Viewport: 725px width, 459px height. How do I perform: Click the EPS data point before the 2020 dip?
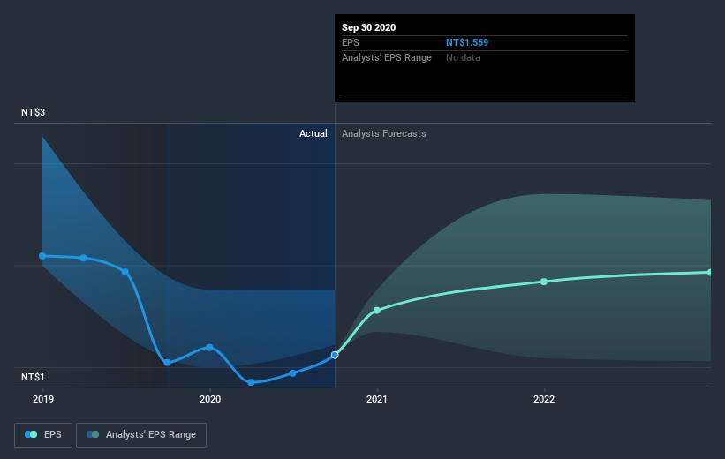coord(125,272)
